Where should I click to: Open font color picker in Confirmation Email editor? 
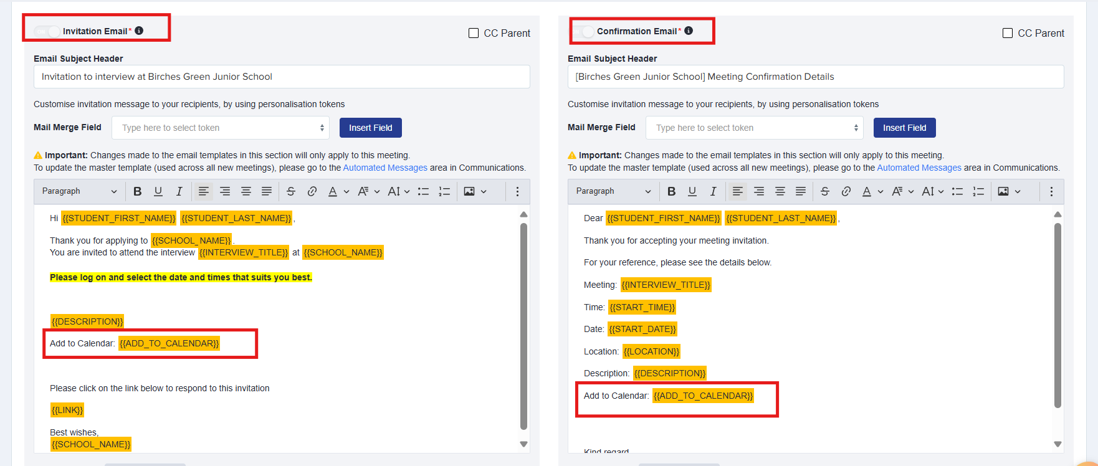867,191
